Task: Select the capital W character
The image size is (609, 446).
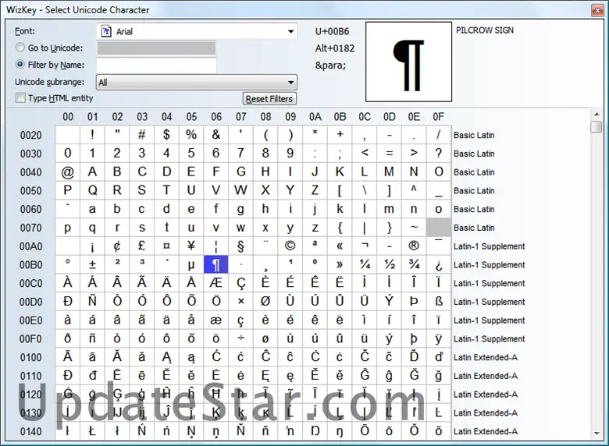Action: [240, 190]
